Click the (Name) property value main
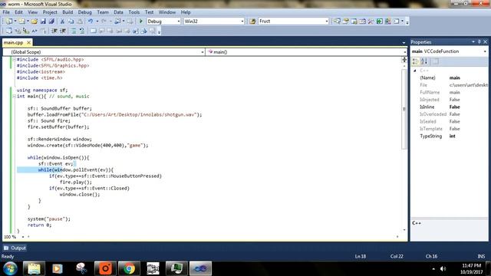 (455, 78)
